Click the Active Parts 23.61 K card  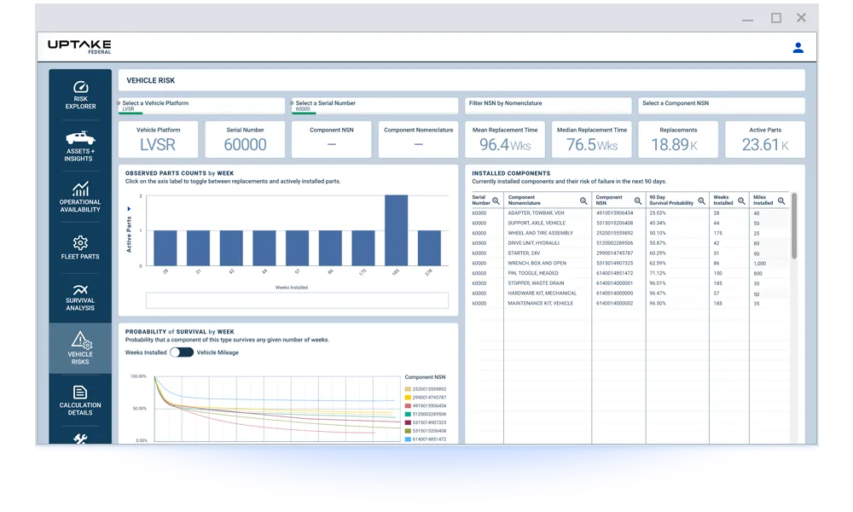(765, 140)
